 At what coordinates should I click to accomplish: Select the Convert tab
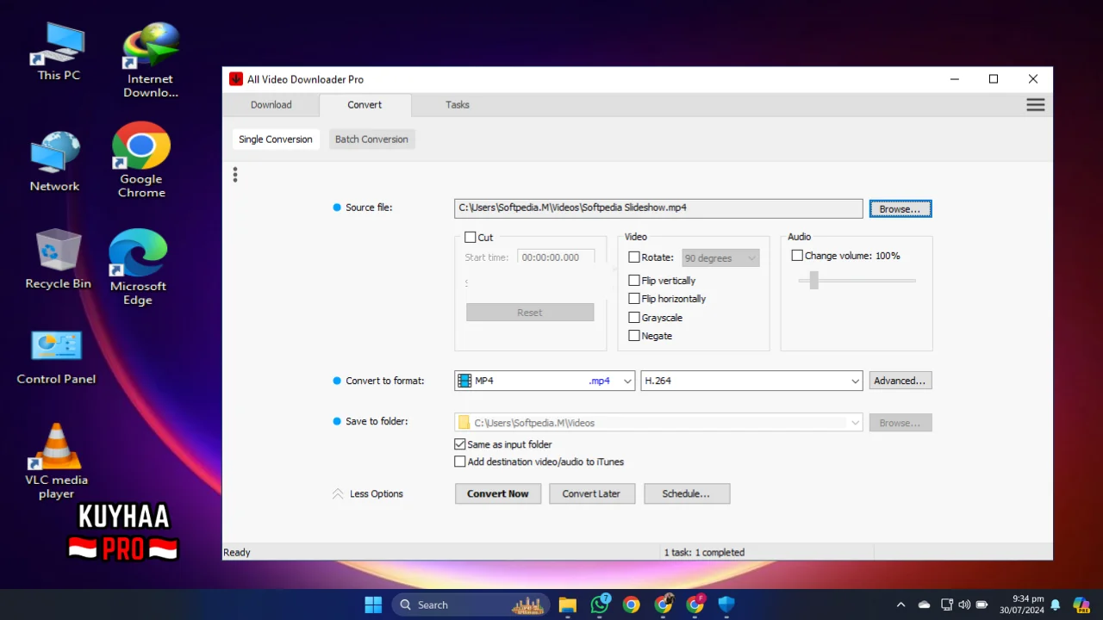coord(365,105)
